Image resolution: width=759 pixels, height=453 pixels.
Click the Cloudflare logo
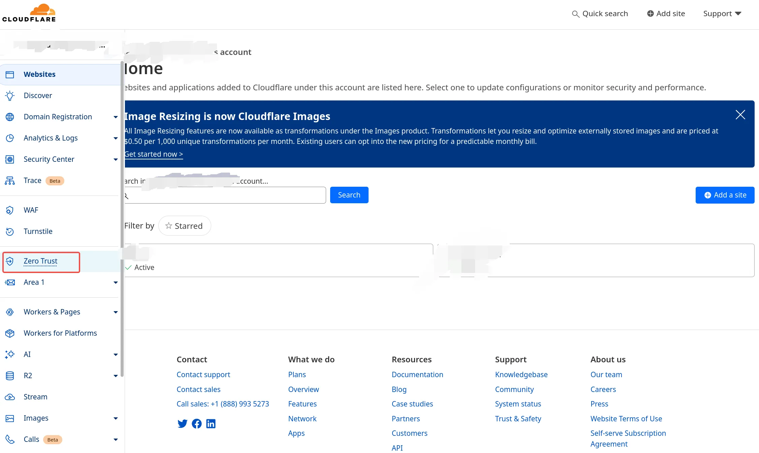point(29,13)
